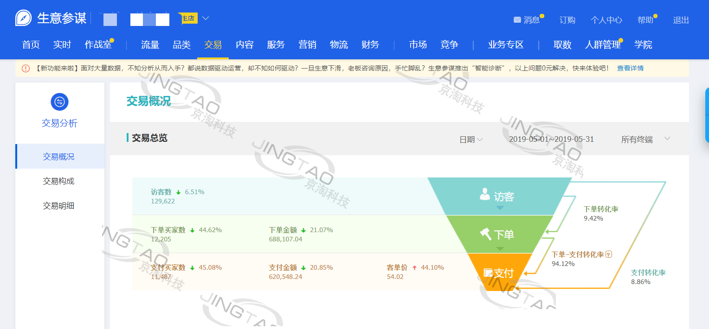Click the 查看详情 link
Screen dimensions: 709x329
630,68
